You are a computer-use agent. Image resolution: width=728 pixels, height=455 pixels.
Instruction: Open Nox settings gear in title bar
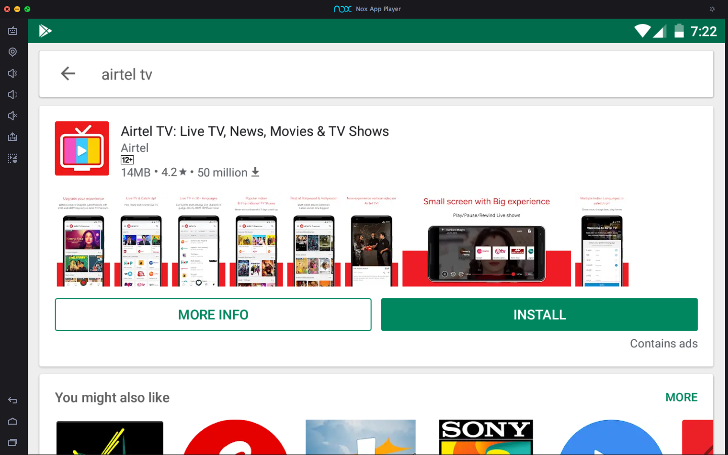712,9
